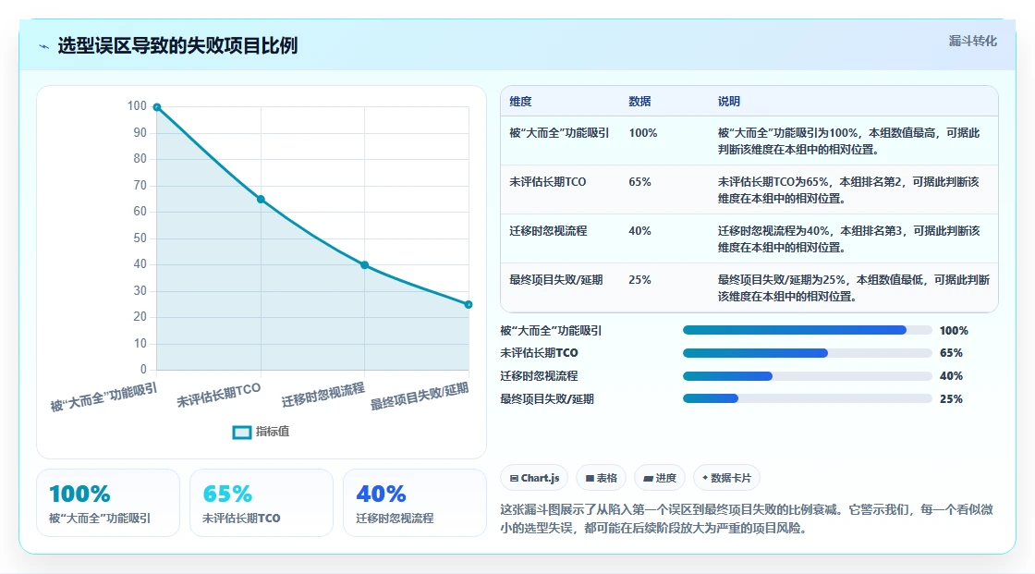Click the 65% progress bar for 未评估长期TCO
This screenshot has height=574, width=1035.
pyautogui.click(x=807, y=353)
